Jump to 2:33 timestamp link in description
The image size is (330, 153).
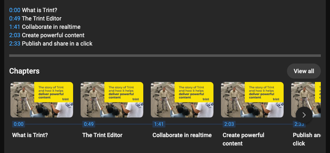(15, 43)
